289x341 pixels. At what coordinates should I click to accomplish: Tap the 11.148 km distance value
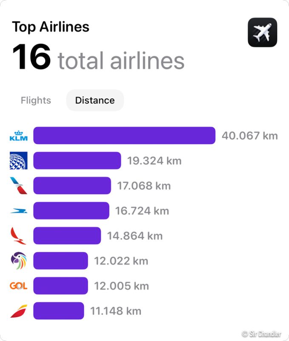tap(116, 311)
